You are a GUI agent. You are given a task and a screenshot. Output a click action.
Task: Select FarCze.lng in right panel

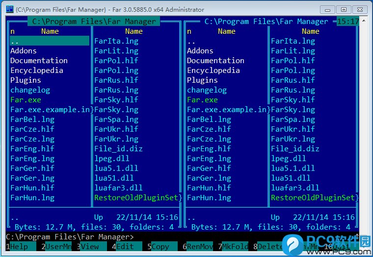[209, 139]
